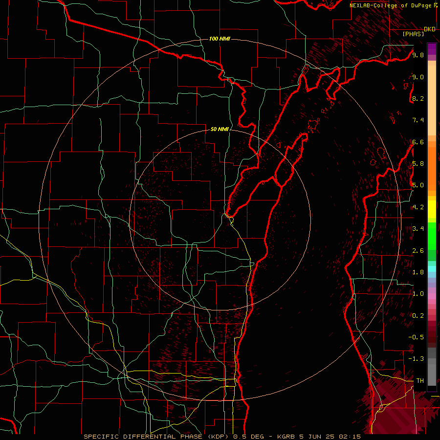The height and width of the screenshot is (440, 440).
Task: Click the 0.2 scale value
Action: point(418,316)
